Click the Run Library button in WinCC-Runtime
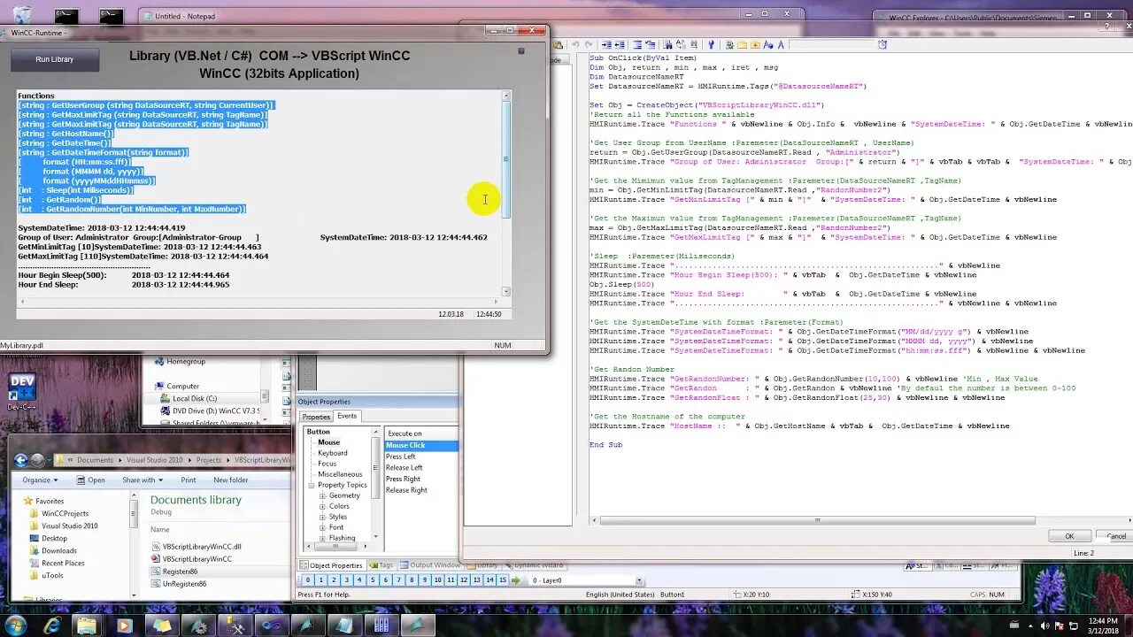1133x637 pixels. point(55,59)
